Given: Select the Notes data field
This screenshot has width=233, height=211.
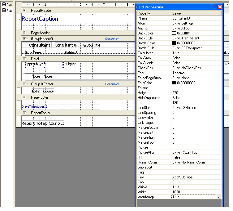Looking at the screenshot, I should [x=89, y=76].
